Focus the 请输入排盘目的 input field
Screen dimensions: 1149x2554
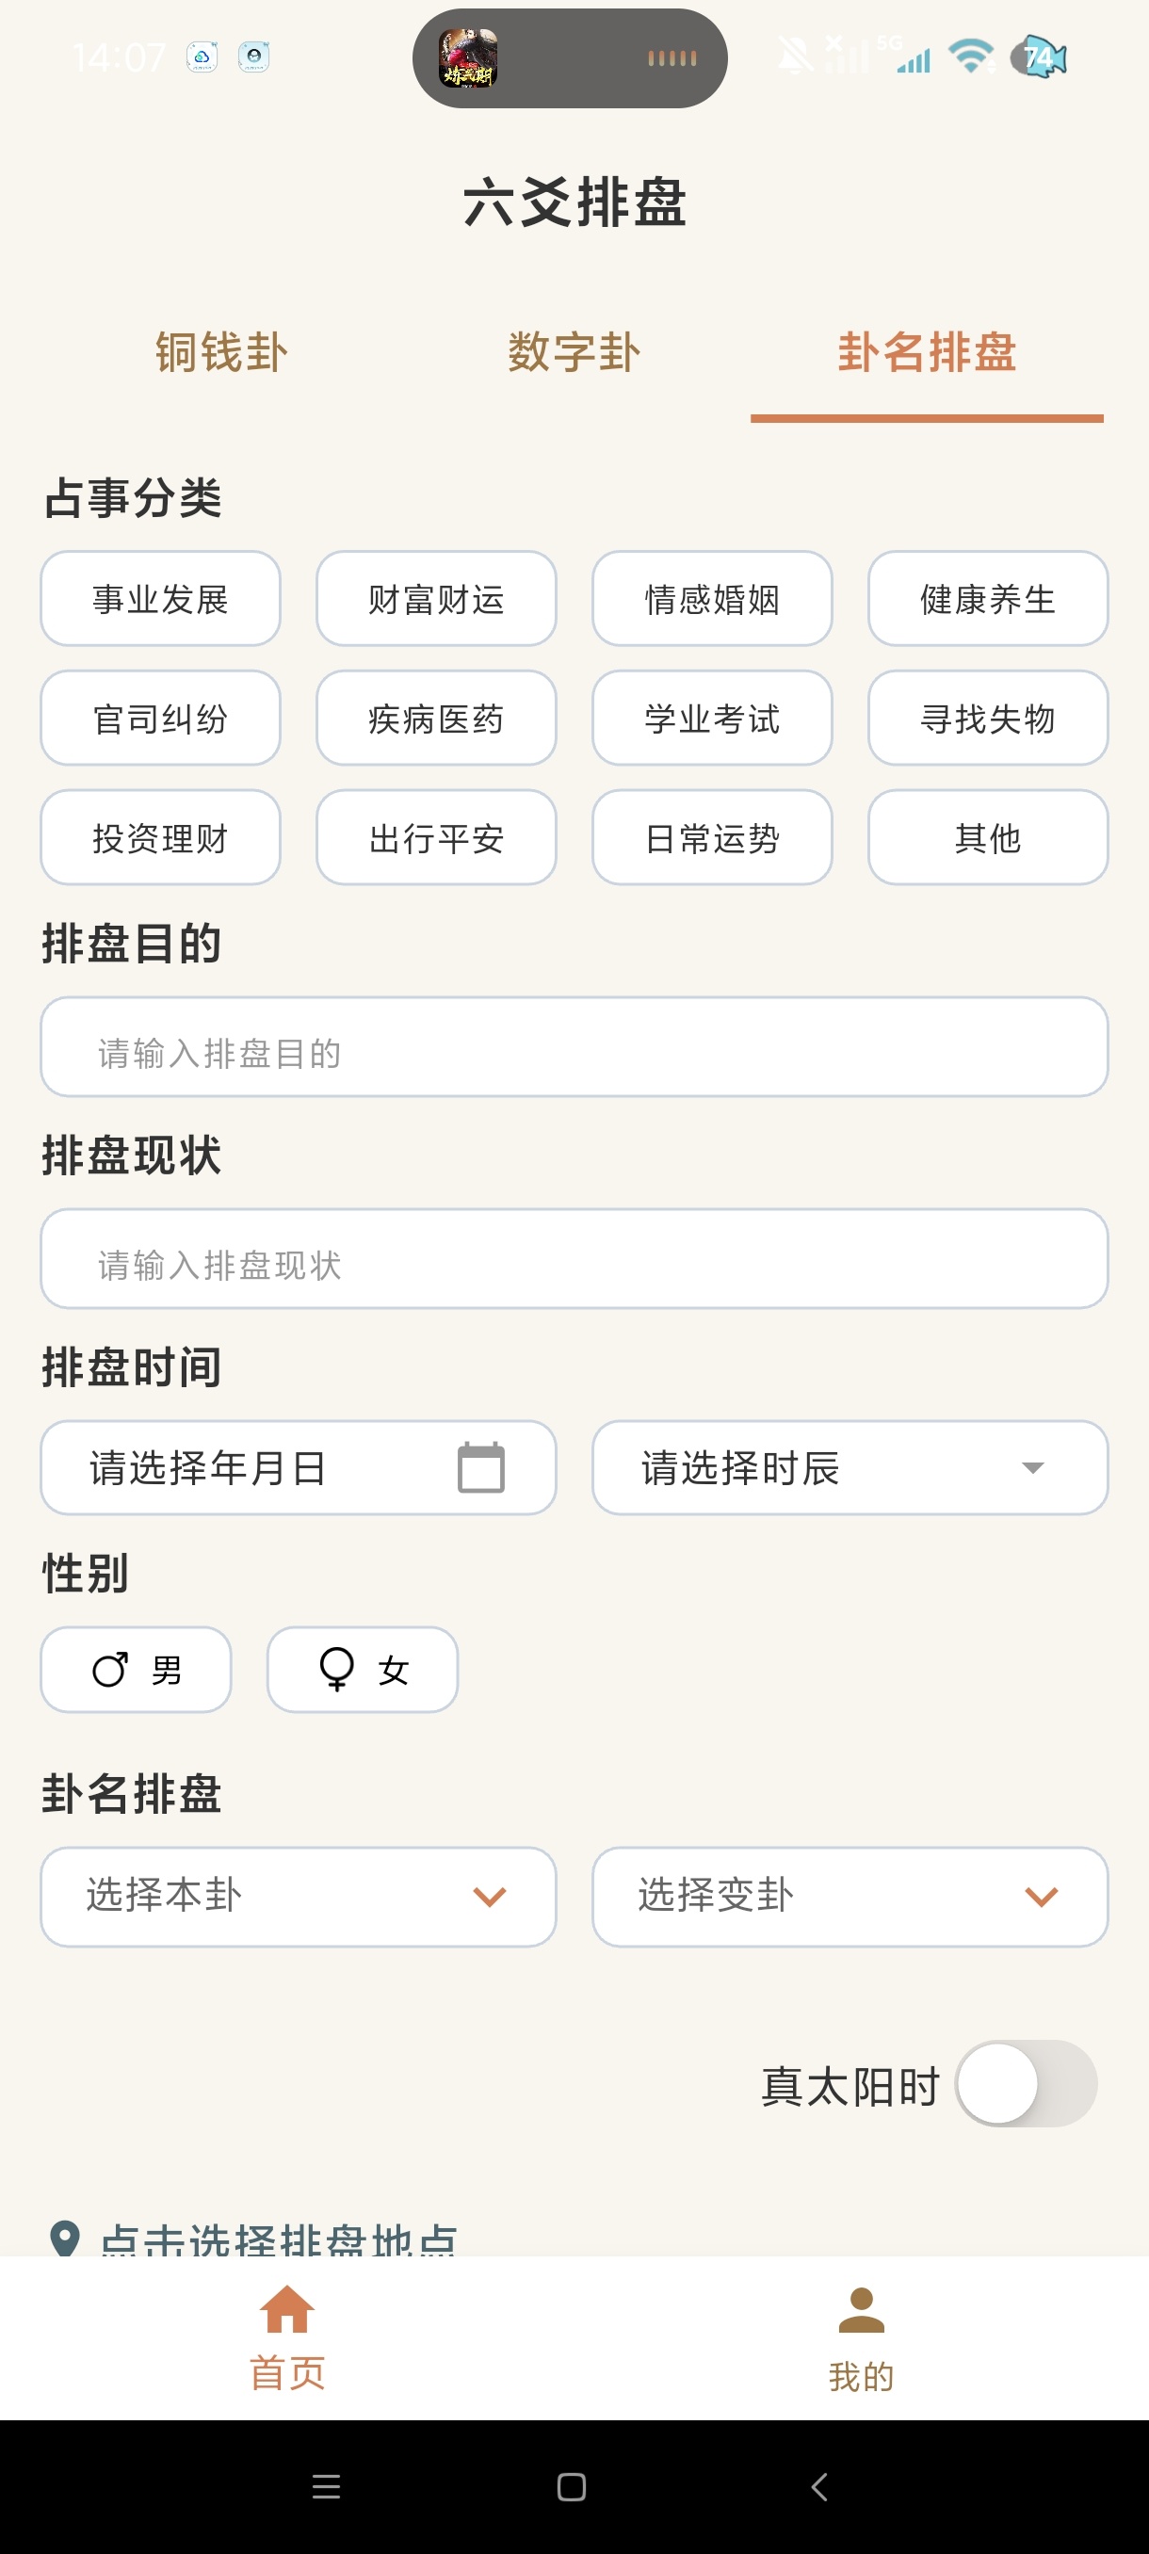click(574, 1047)
